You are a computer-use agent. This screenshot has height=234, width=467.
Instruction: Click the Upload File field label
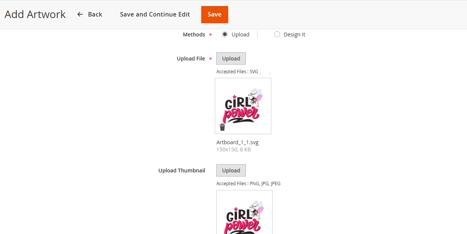(x=191, y=59)
